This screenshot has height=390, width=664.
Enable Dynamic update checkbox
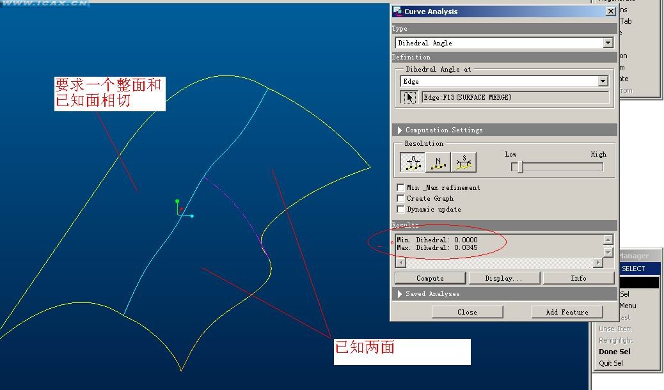click(x=400, y=209)
